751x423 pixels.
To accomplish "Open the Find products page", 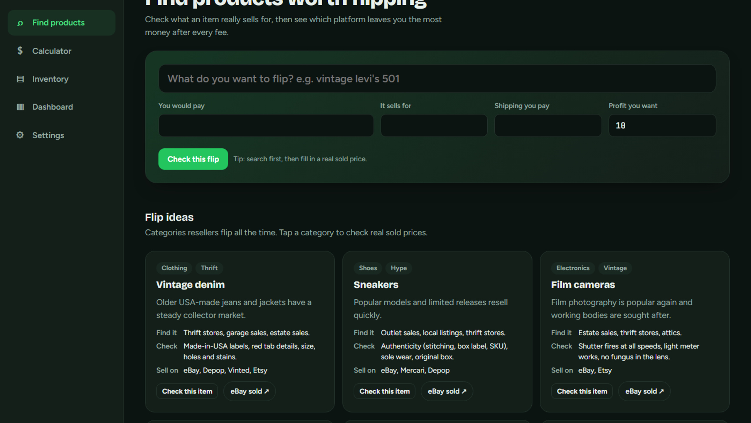I will click(61, 23).
